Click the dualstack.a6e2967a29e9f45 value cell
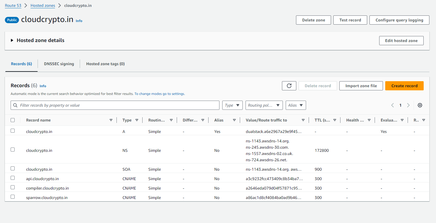This screenshot has height=223, width=436. pos(274,132)
